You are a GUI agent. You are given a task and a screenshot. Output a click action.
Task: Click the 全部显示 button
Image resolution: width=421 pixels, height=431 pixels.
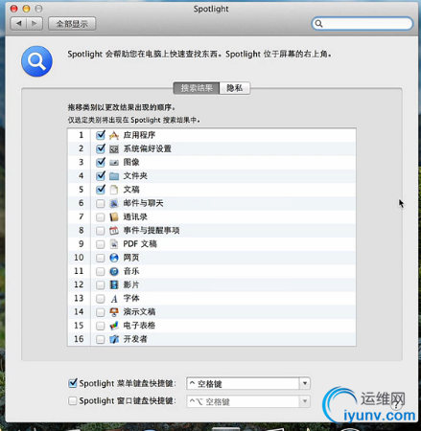point(72,24)
